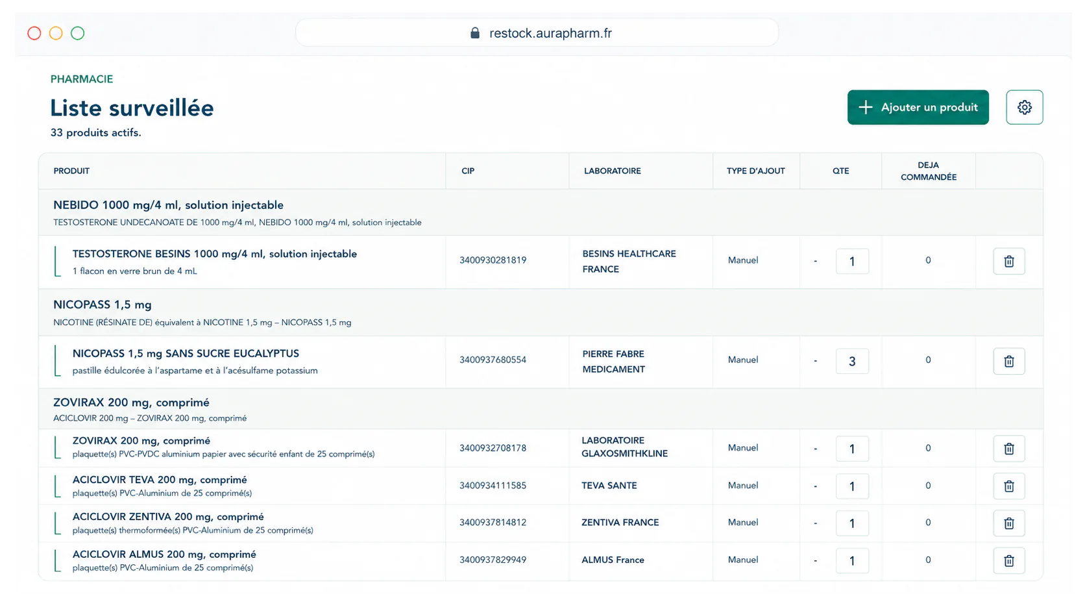Viewport: 1085px width, 611px height.
Task: Delete the TESTOSTERONE BESINS row
Action: click(1008, 261)
